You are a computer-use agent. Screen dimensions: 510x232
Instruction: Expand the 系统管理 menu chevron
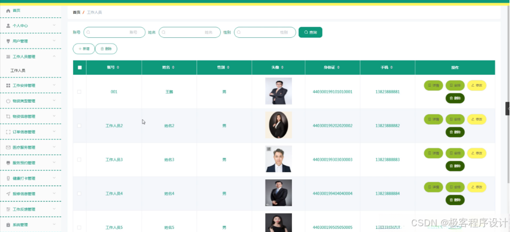[54, 225]
